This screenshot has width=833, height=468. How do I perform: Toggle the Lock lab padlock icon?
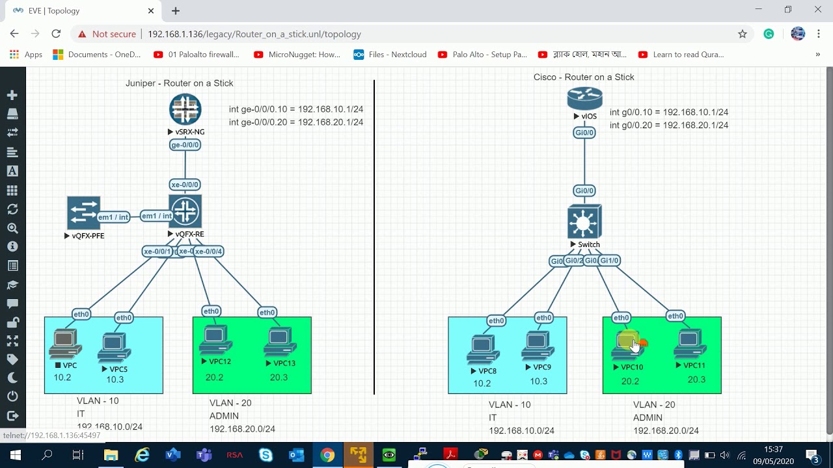point(12,322)
